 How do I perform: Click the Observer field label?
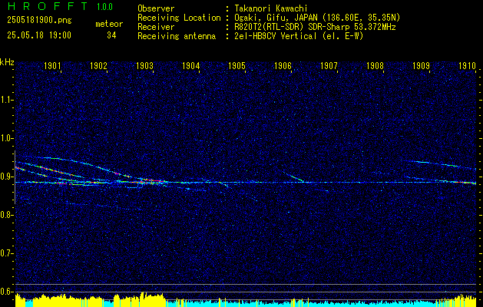[x=156, y=8]
